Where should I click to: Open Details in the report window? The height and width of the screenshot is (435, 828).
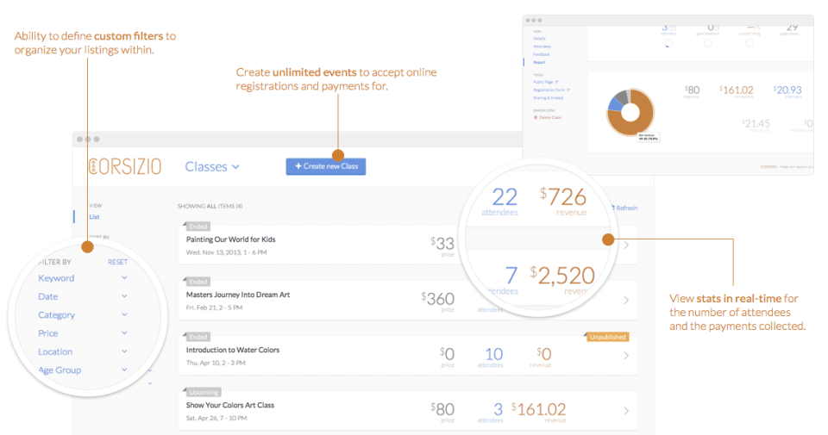(539, 39)
